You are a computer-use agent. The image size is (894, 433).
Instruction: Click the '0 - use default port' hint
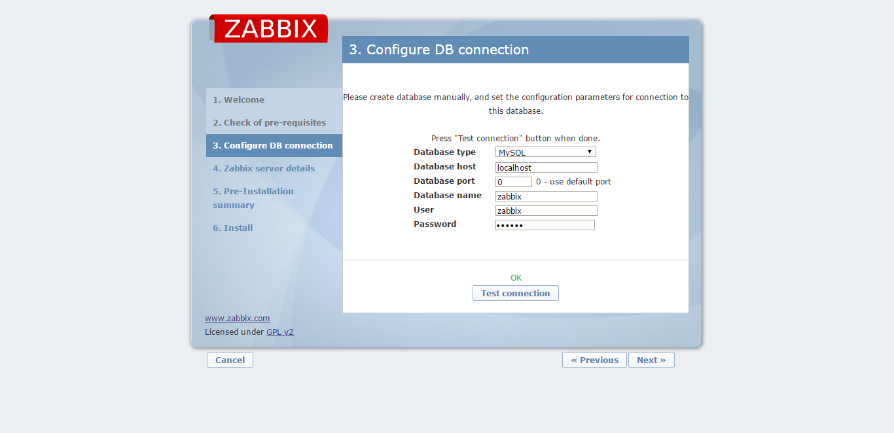pos(573,182)
